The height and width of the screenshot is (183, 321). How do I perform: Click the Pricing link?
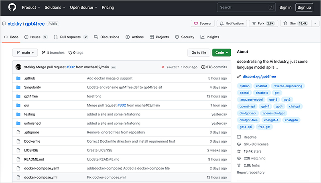point(108,7)
